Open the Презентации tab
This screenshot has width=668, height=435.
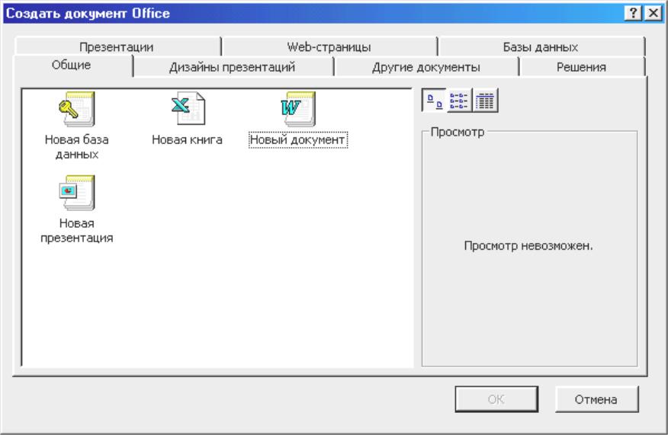coord(117,46)
